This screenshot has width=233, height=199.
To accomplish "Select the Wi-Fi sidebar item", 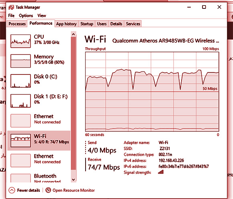I will [x=39, y=141].
